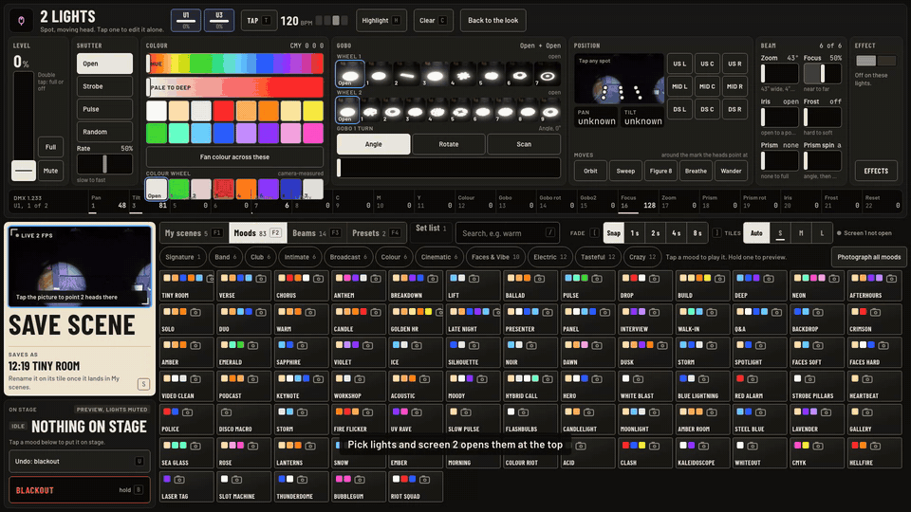
Task: Click the camera icon on the RIOT SQUAD tile
Action: 425,480
